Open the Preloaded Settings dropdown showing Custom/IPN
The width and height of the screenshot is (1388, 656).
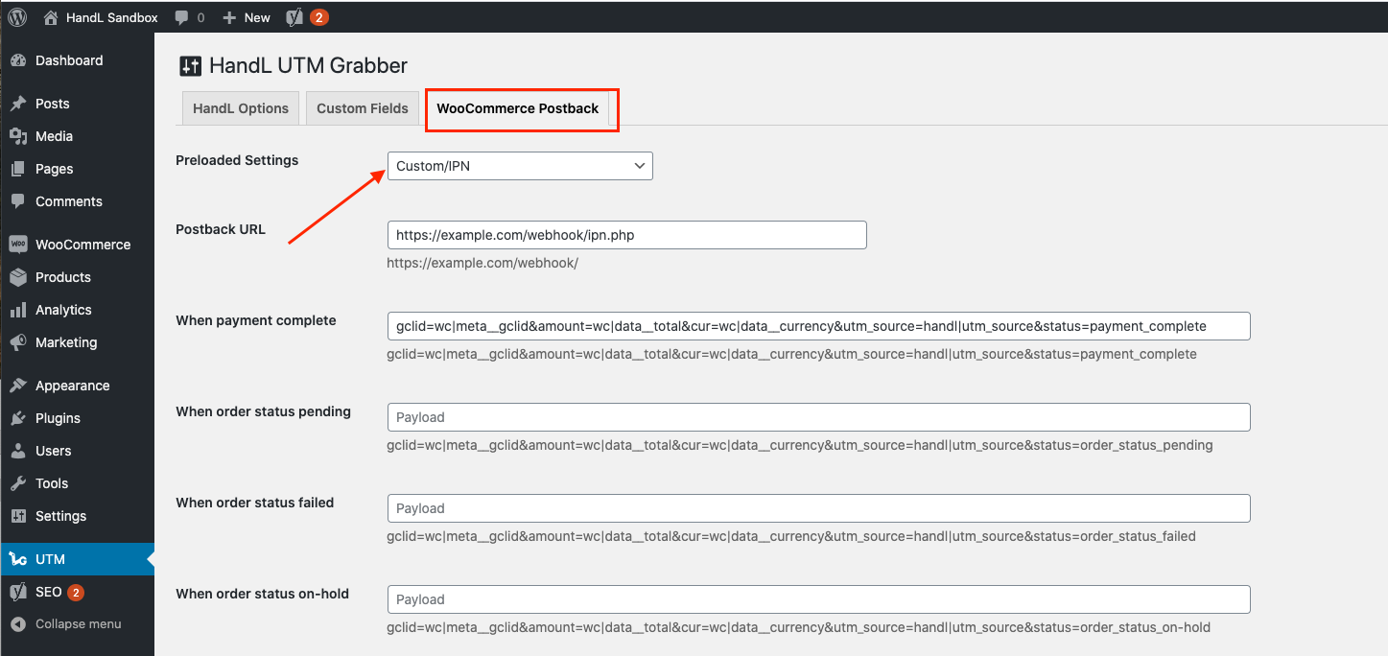(x=519, y=165)
